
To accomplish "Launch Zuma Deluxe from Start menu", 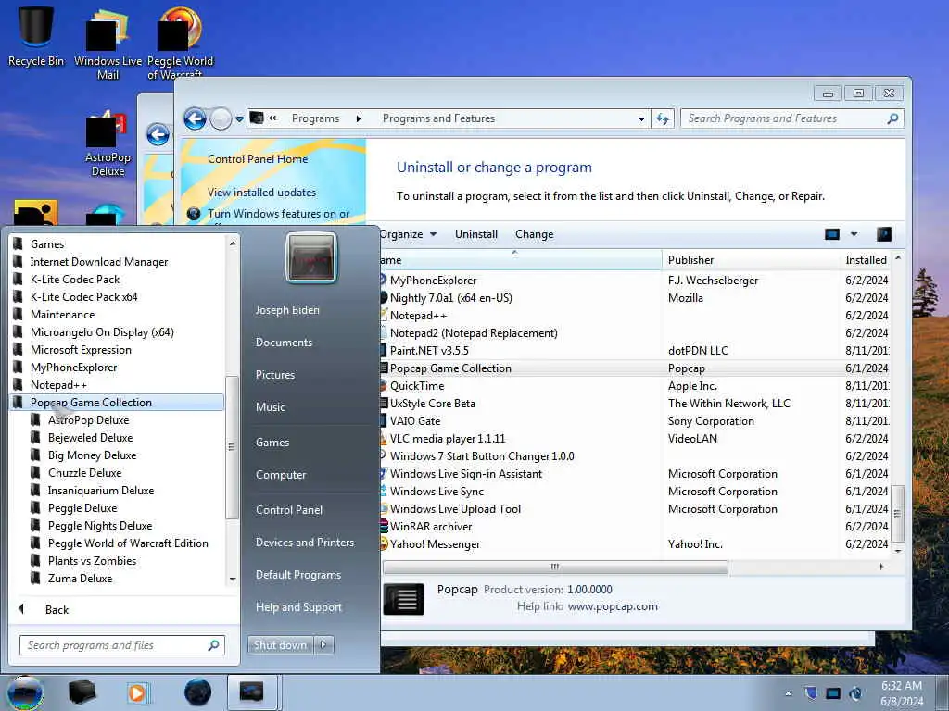I will (x=80, y=578).
